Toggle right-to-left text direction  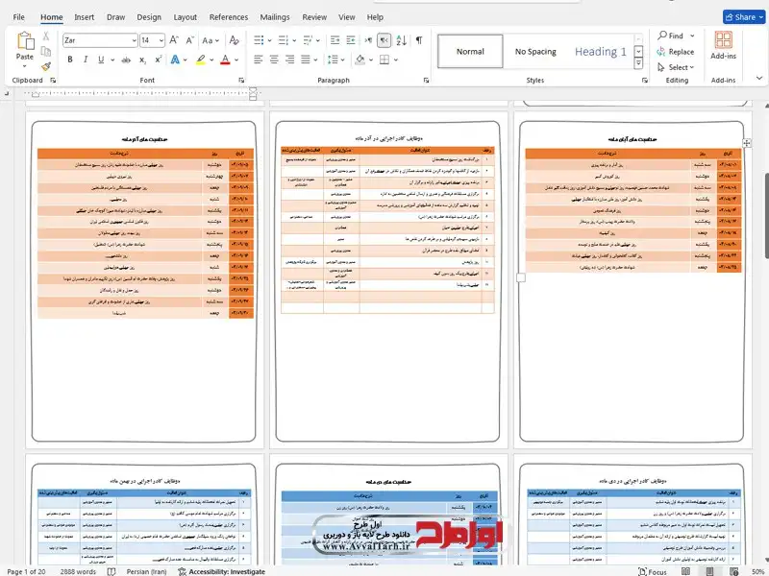click(x=384, y=40)
